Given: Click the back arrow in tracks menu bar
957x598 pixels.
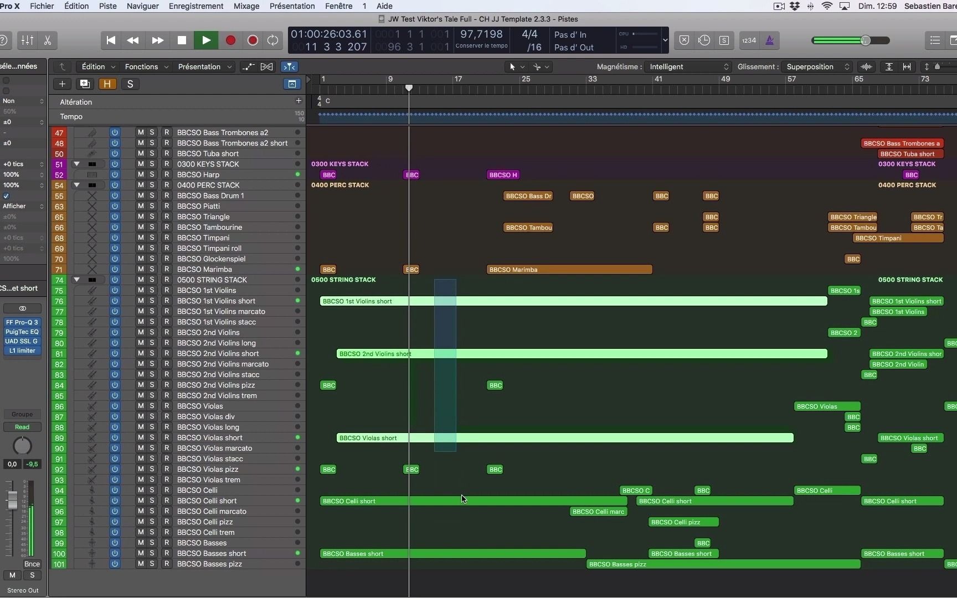Looking at the screenshot, I should pyautogui.click(x=63, y=66).
